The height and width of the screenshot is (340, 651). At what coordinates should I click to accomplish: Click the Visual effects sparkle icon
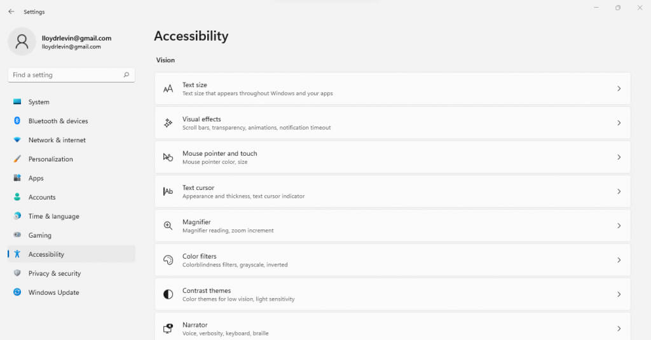point(168,123)
